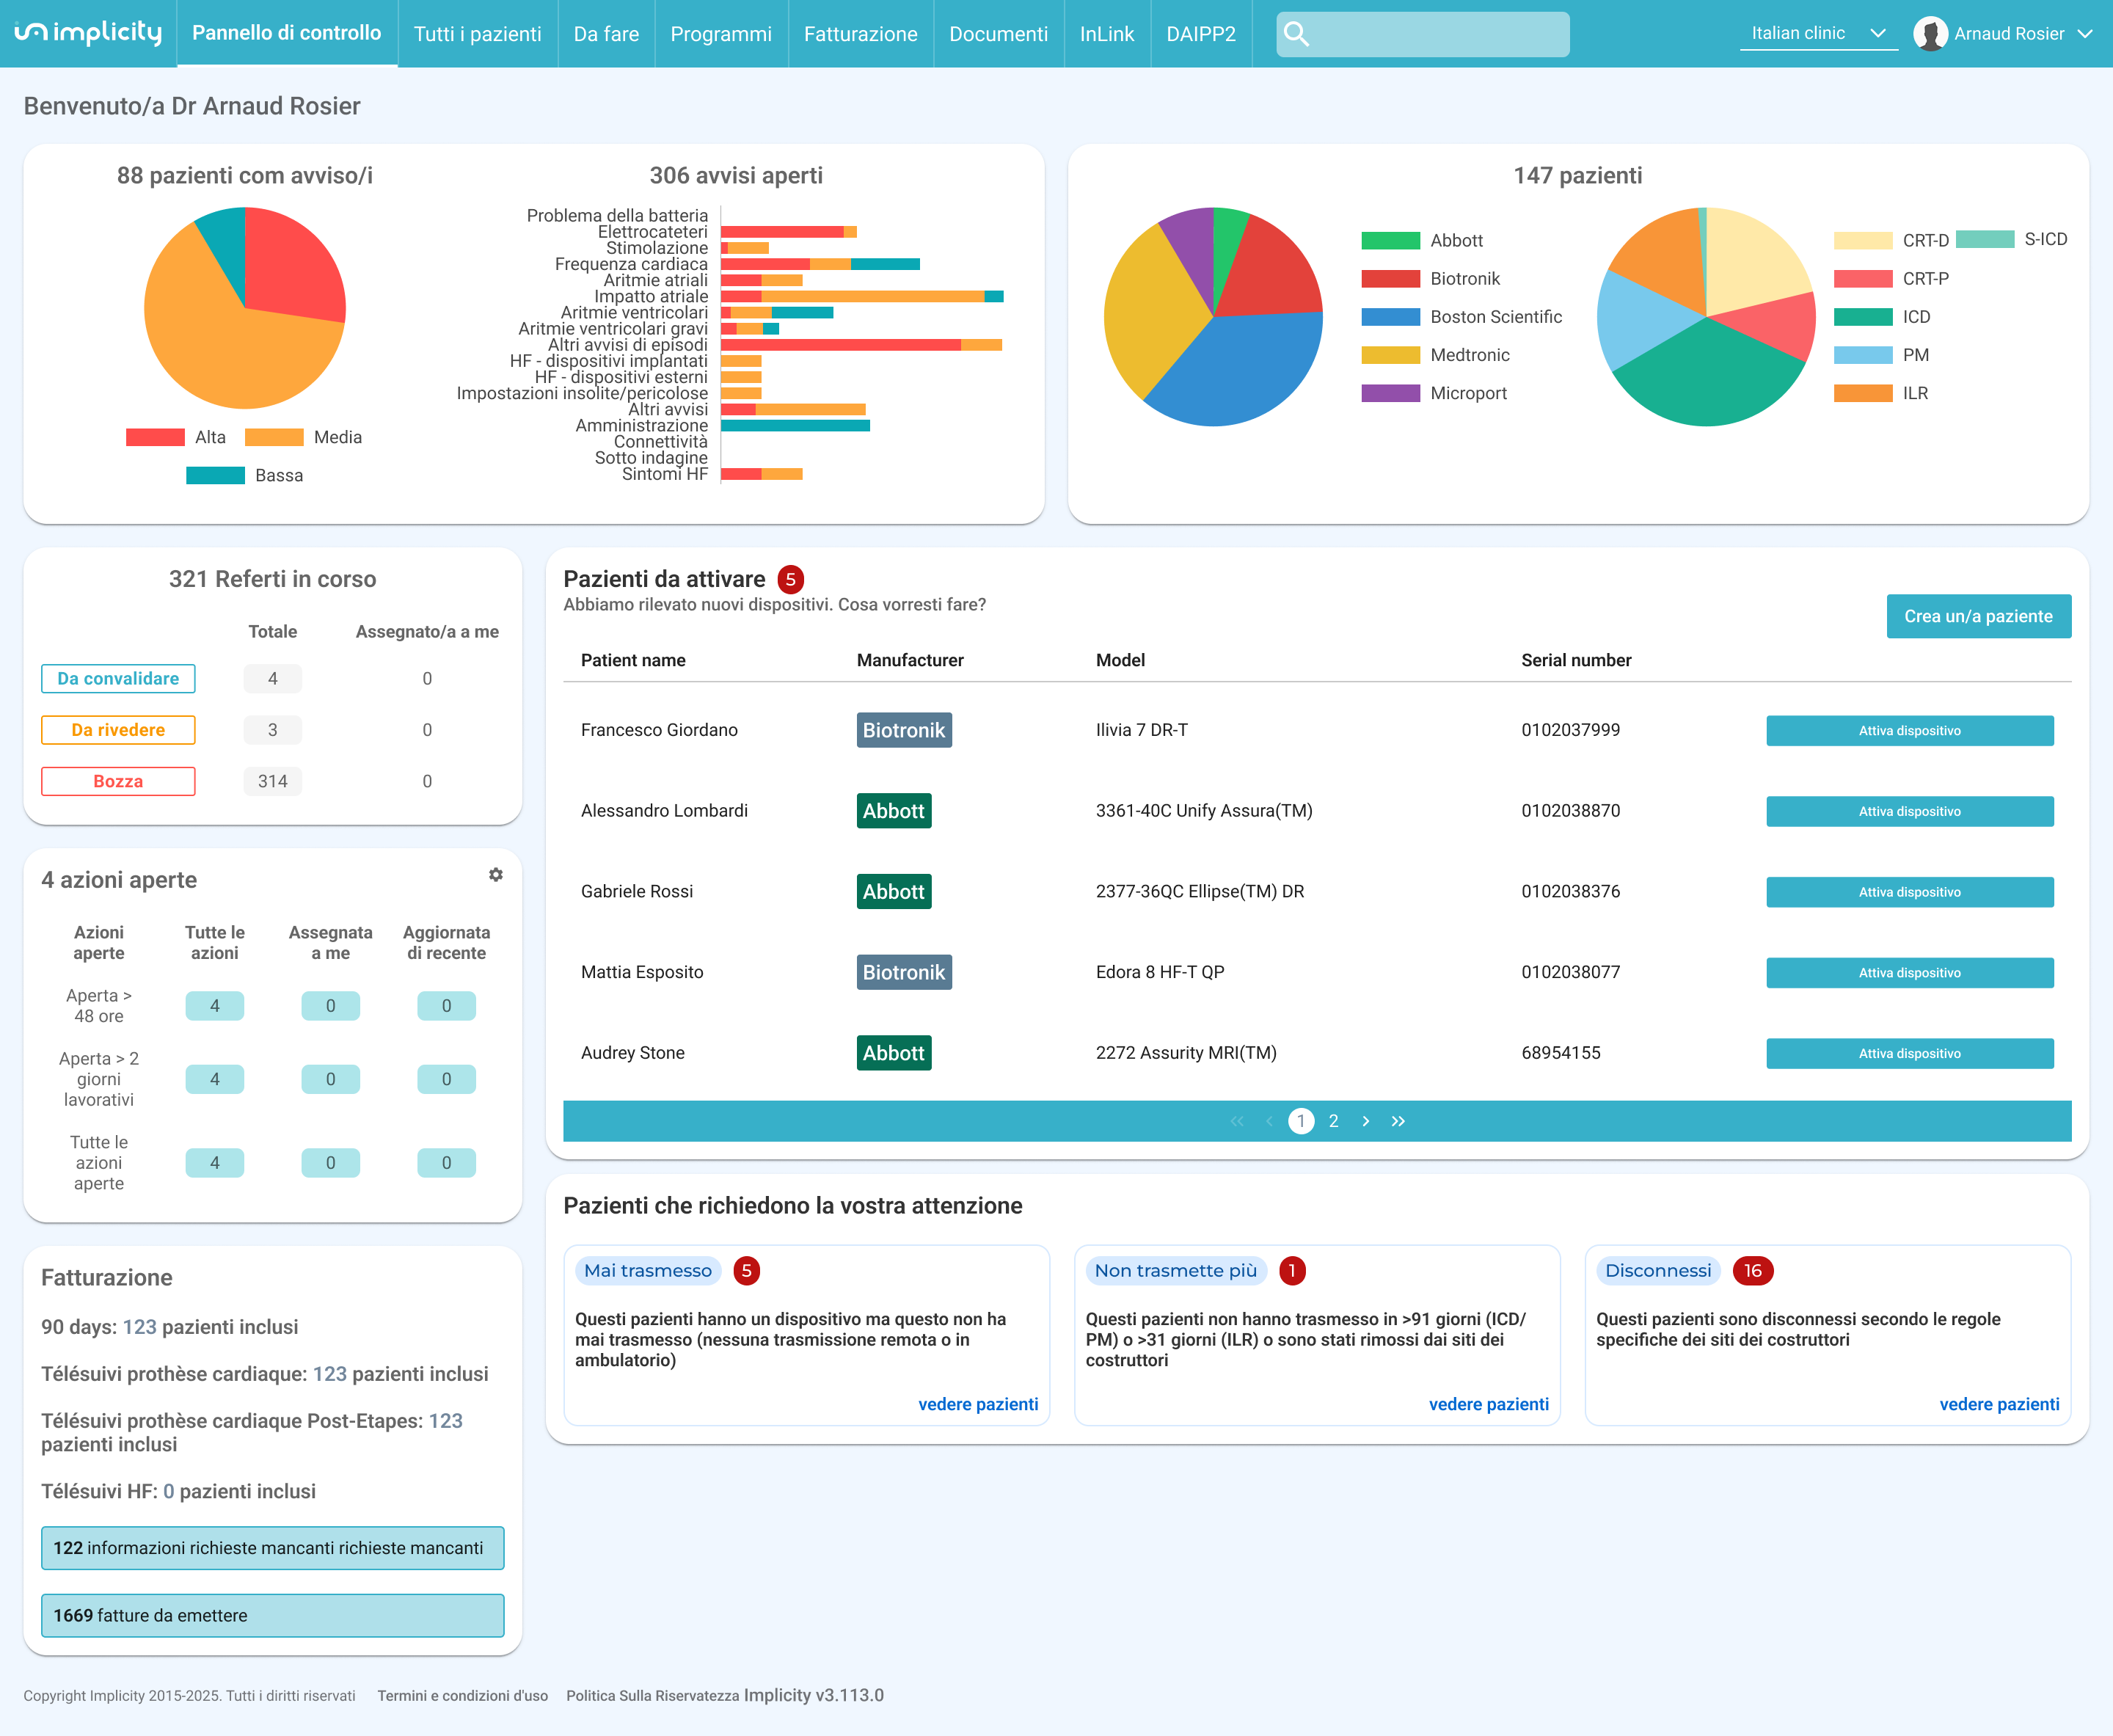This screenshot has width=2113, height=1736.
Task: Jump to last page with double chevron
Action: [1398, 1121]
